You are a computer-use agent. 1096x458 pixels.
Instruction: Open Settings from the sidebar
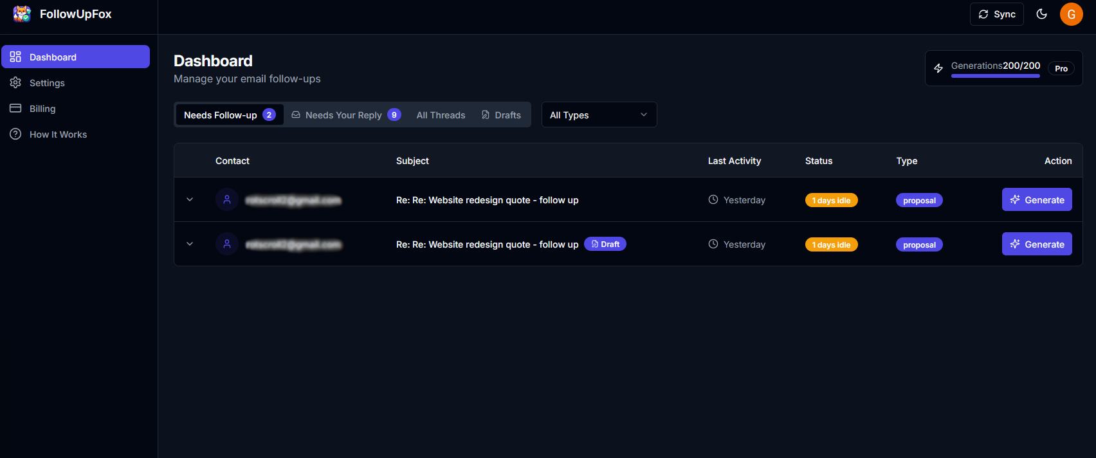pyautogui.click(x=75, y=82)
